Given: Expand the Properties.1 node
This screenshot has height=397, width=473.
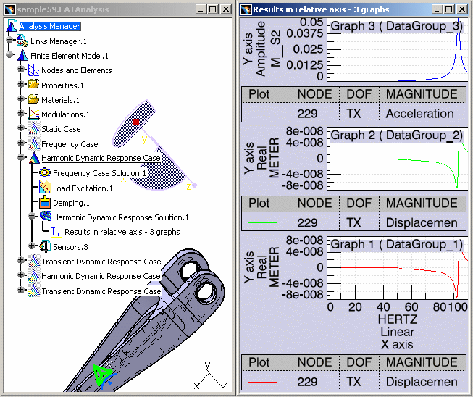Looking at the screenshot, I should tap(20, 84).
